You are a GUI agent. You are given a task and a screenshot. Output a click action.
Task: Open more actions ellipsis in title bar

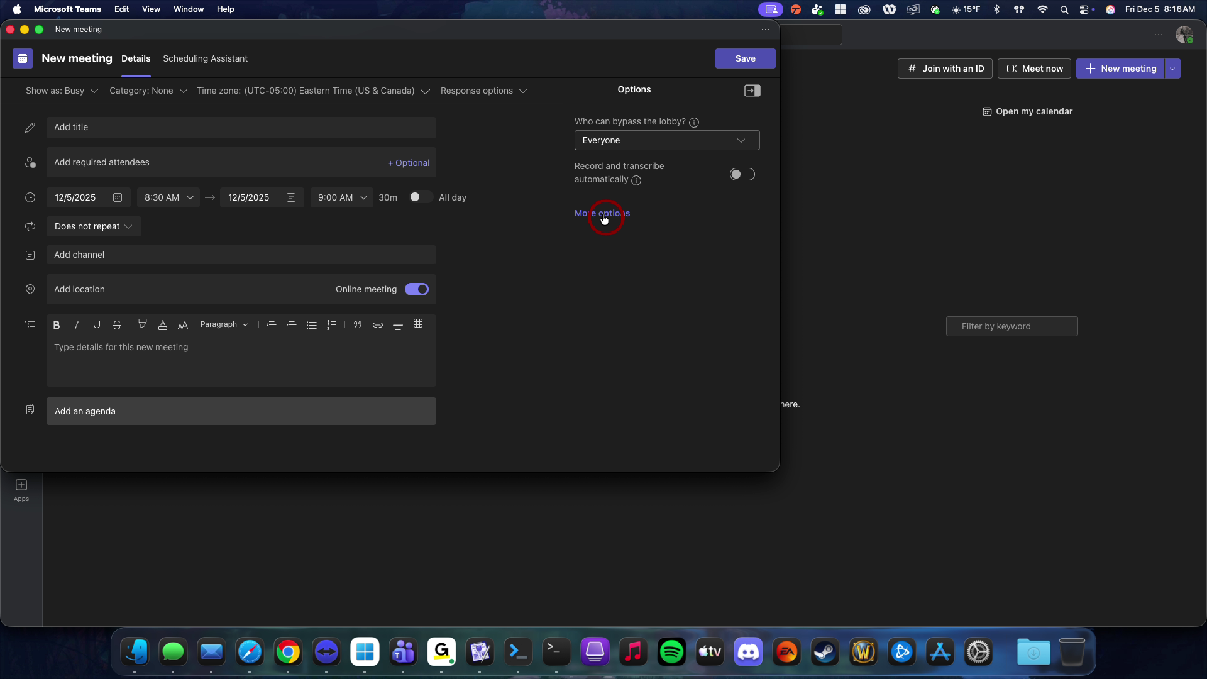point(766,30)
